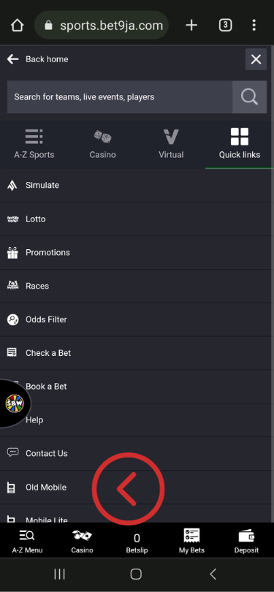Switch to the Virtual tab
This screenshot has width=274, height=592.
click(x=171, y=144)
